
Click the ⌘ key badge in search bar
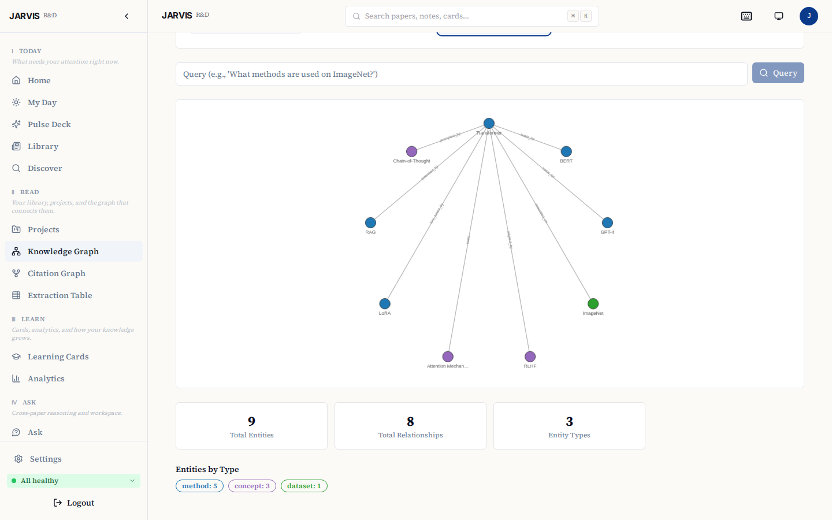coord(573,16)
